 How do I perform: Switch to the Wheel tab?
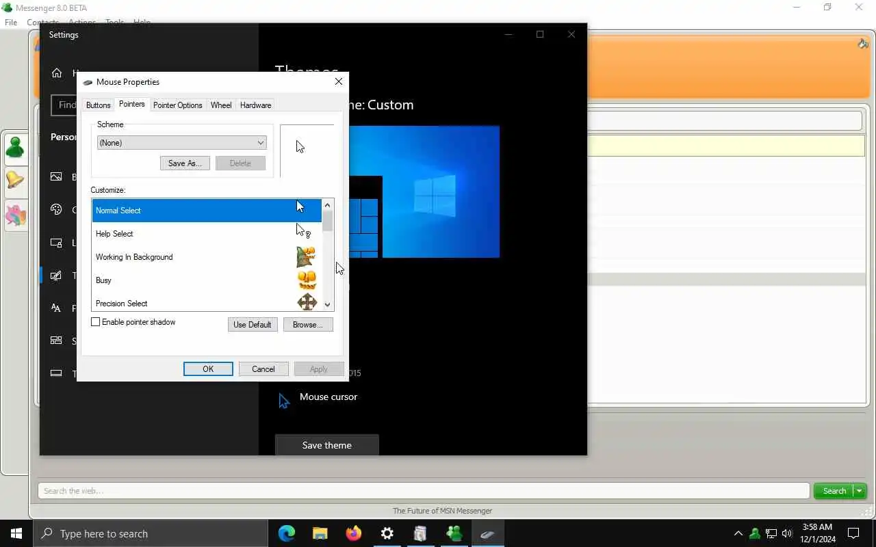click(221, 105)
